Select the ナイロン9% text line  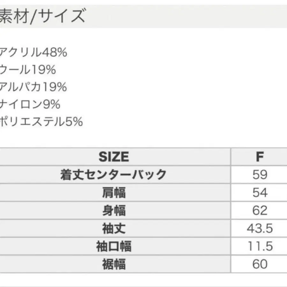(x=30, y=104)
